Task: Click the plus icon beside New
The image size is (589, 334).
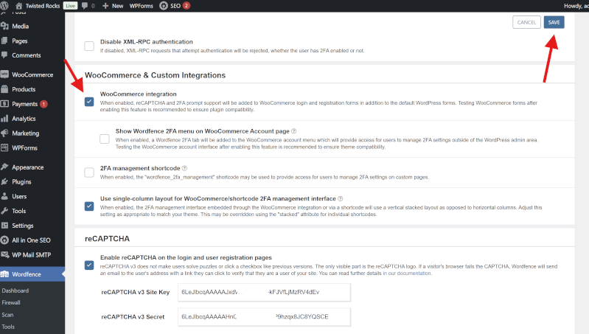Action: click(105, 6)
